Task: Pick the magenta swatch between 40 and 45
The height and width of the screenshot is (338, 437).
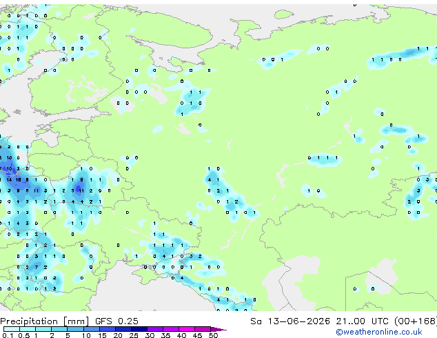Action: point(187,329)
